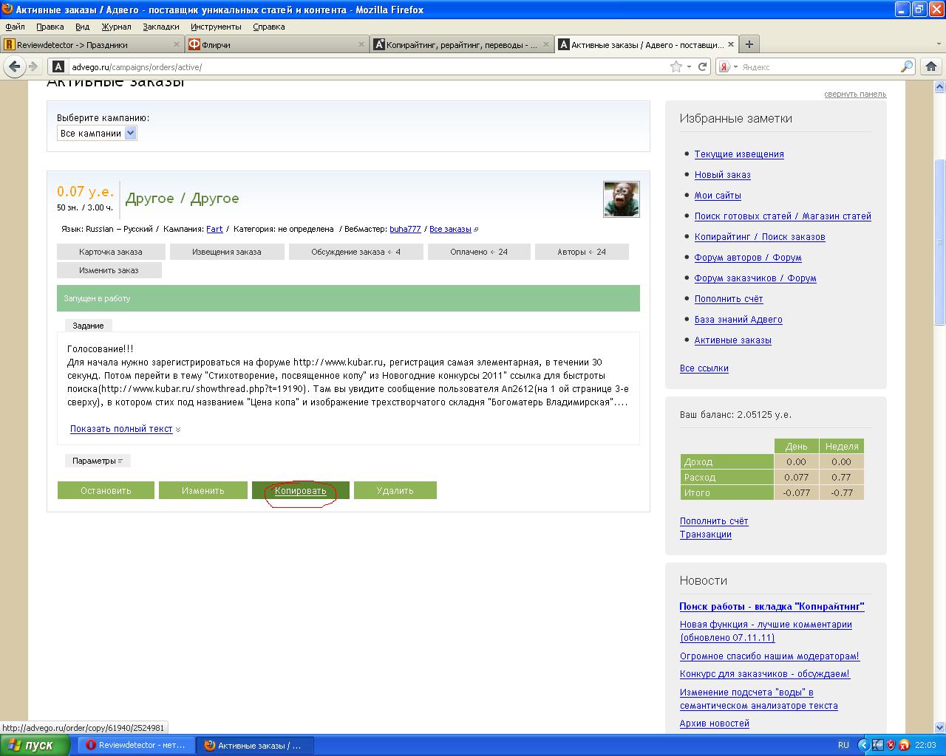Open the Журнал menu

[x=116, y=27]
